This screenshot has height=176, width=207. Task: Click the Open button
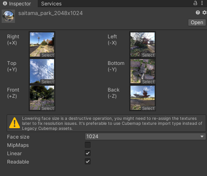(197, 22)
